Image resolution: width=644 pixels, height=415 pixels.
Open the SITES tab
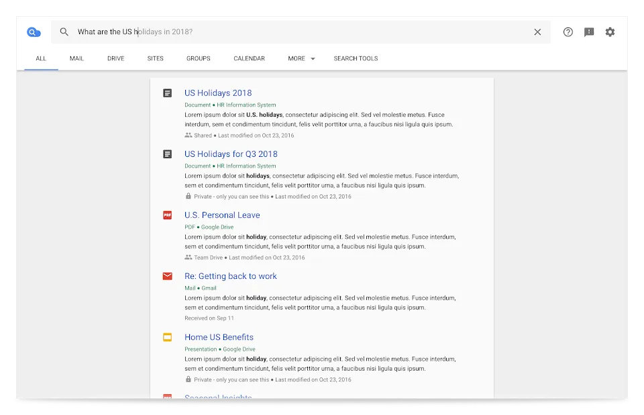pos(155,59)
